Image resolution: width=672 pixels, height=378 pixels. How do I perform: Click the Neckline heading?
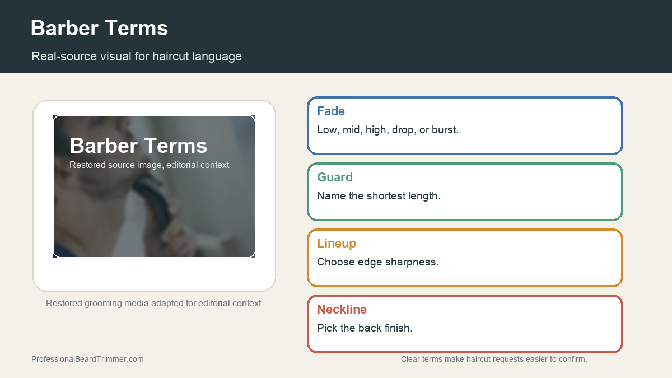pos(342,309)
